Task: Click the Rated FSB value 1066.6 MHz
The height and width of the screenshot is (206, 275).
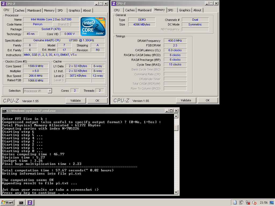Action: point(36,80)
